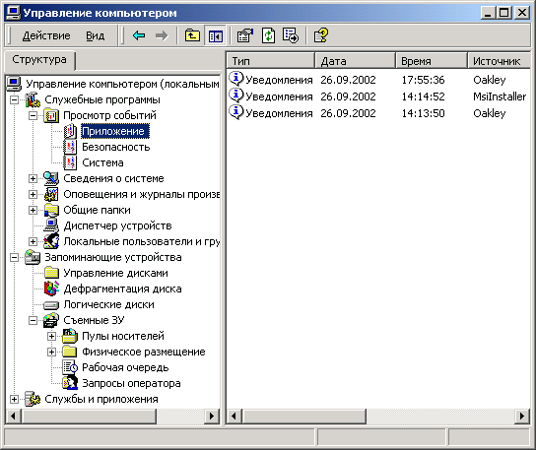
Task: Switch to the Структура tab
Action: click(x=39, y=60)
